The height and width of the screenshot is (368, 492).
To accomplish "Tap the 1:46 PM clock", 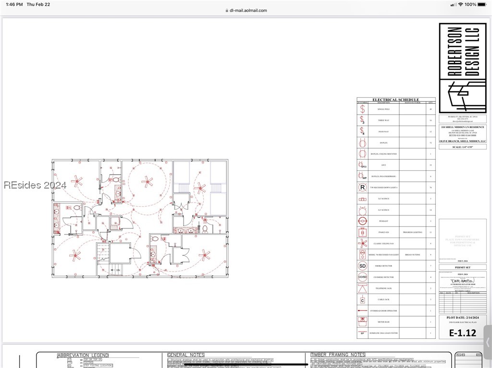I will click(x=14, y=4).
